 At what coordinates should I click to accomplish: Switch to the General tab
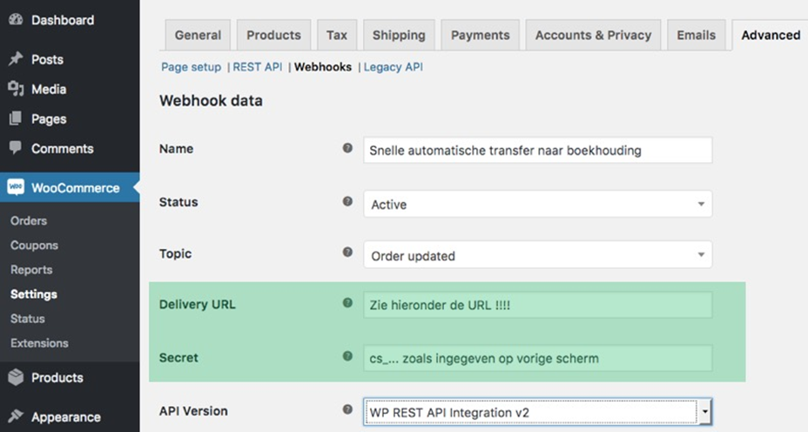pyautogui.click(x=198, y=35)
